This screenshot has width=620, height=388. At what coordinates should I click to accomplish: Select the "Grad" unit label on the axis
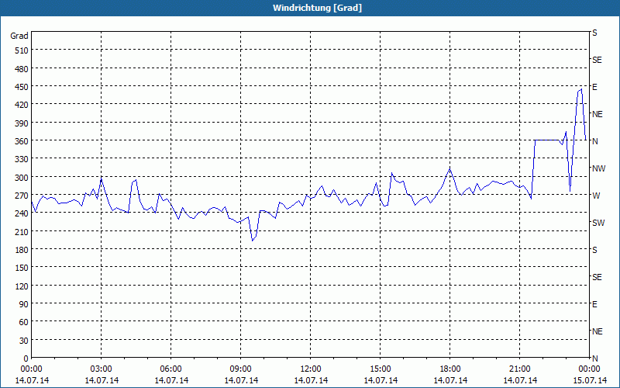(x=19, y=36)
